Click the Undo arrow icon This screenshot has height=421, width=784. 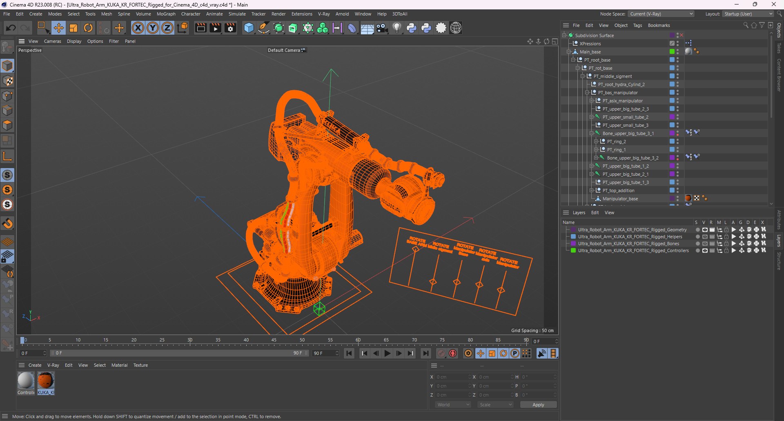[x=11, y=28]
